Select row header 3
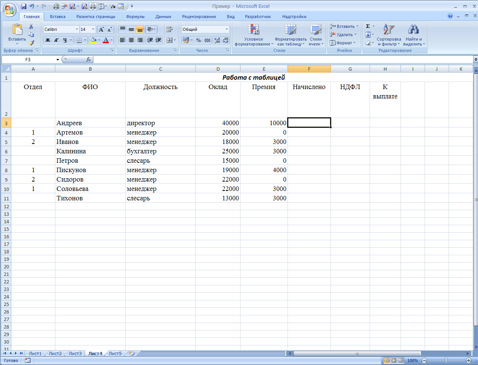 [6, 123]
